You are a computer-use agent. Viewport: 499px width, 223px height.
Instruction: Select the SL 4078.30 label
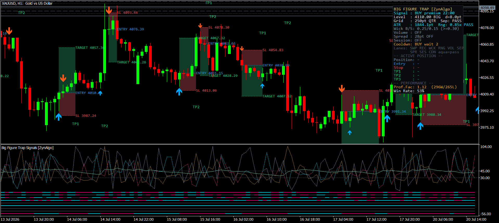coord(219,28)
